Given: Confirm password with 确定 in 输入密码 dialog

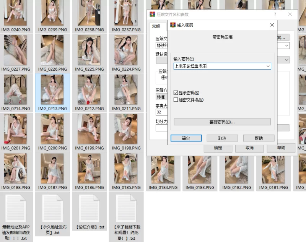Looking at the screenshot, I should [186, 138].
